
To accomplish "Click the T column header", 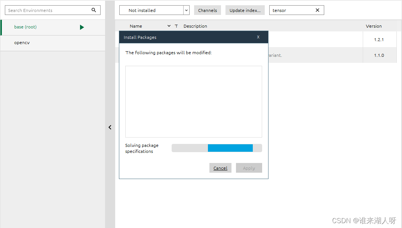I will pyautogui.click(x=177, y=26).
